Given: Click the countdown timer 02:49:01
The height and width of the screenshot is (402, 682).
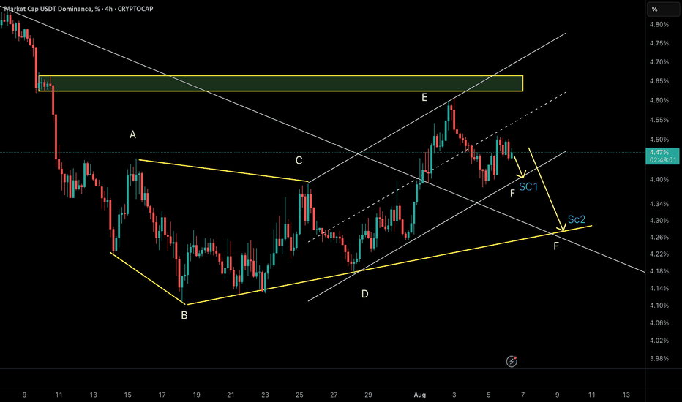Looking at the screenshot, I should 663,160.
